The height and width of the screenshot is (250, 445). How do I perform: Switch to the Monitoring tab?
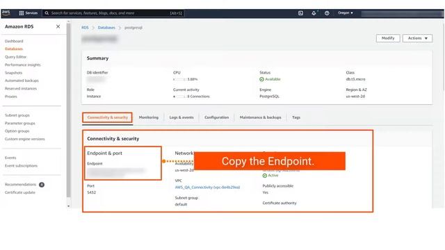click(148, 117)
